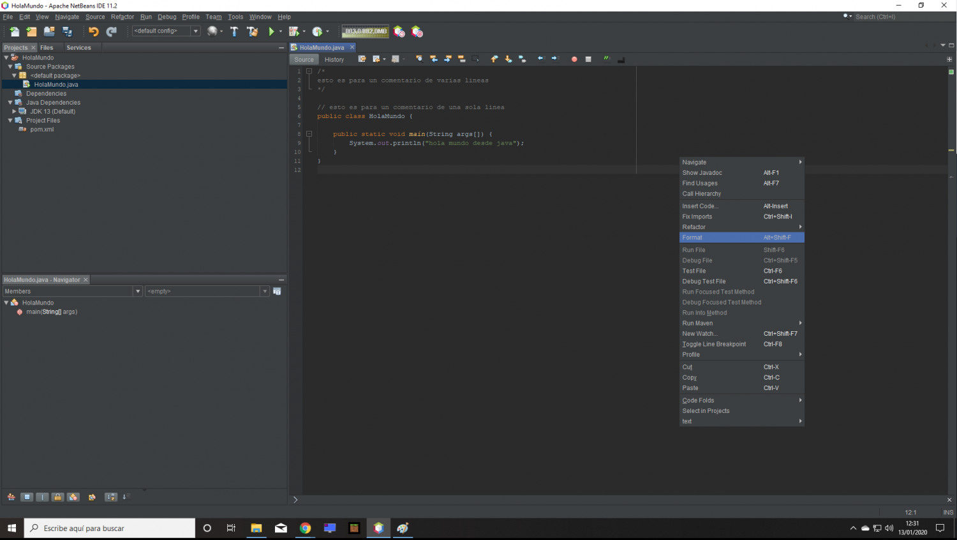Choose Format from the context menu
The image size is (957, 540).
(742, 237)
